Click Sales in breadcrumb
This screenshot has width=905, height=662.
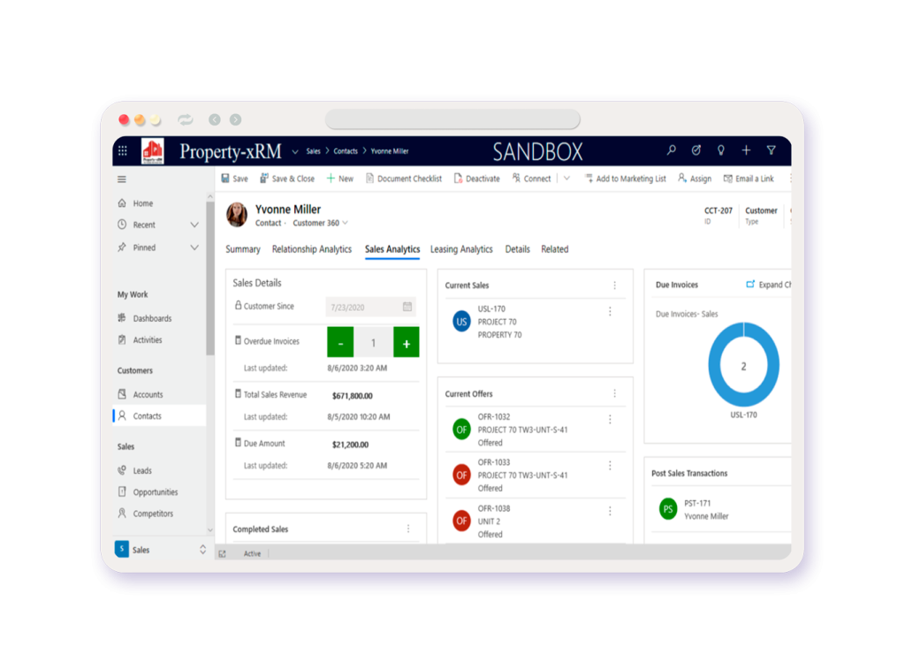click(x=314, y=151)
